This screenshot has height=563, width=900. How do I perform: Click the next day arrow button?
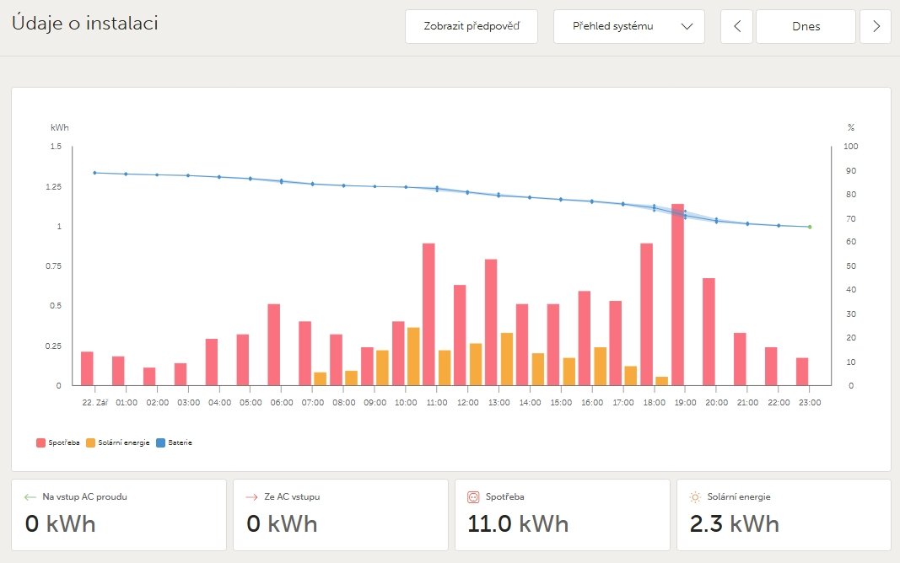pyautogui.click(x=876, y=26)
